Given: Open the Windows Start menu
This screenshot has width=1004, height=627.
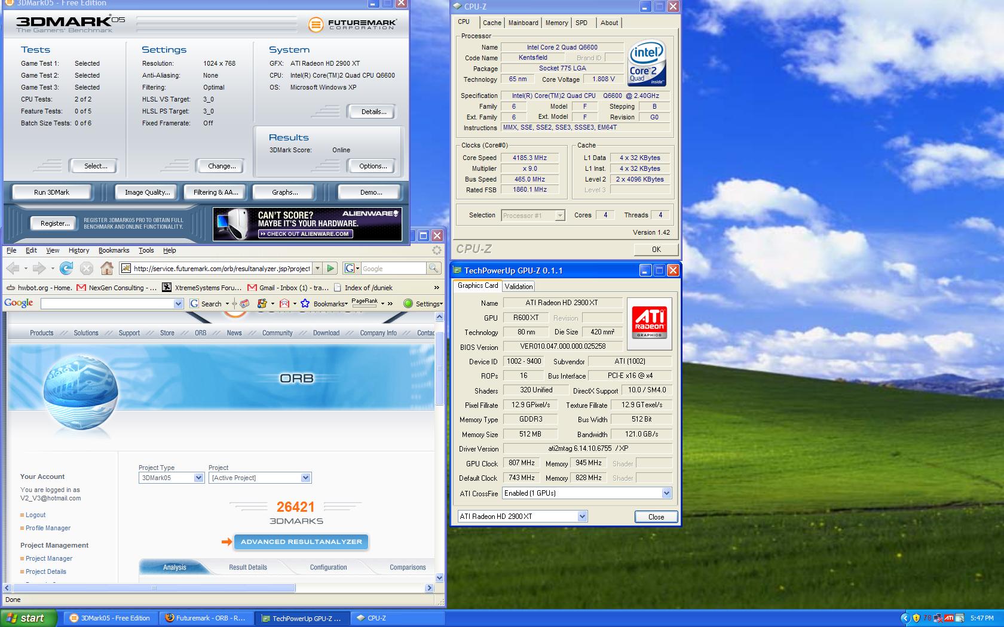Looking at the screenshot, I should (x=29, y=618).
